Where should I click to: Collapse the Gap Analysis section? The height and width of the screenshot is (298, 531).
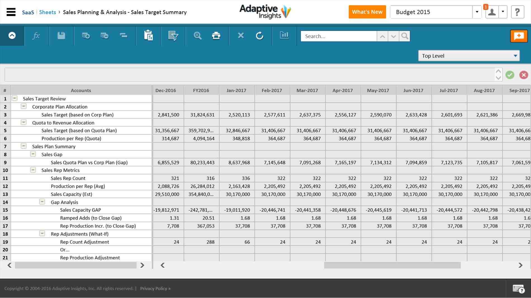tap(43, 202)
